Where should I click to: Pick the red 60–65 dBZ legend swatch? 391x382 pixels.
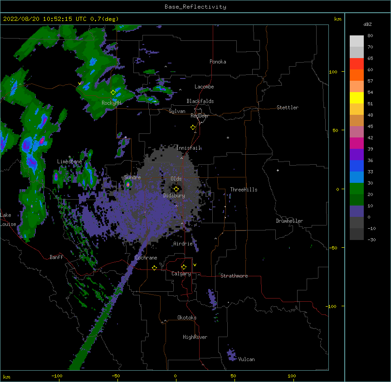[x=357, y=64]
